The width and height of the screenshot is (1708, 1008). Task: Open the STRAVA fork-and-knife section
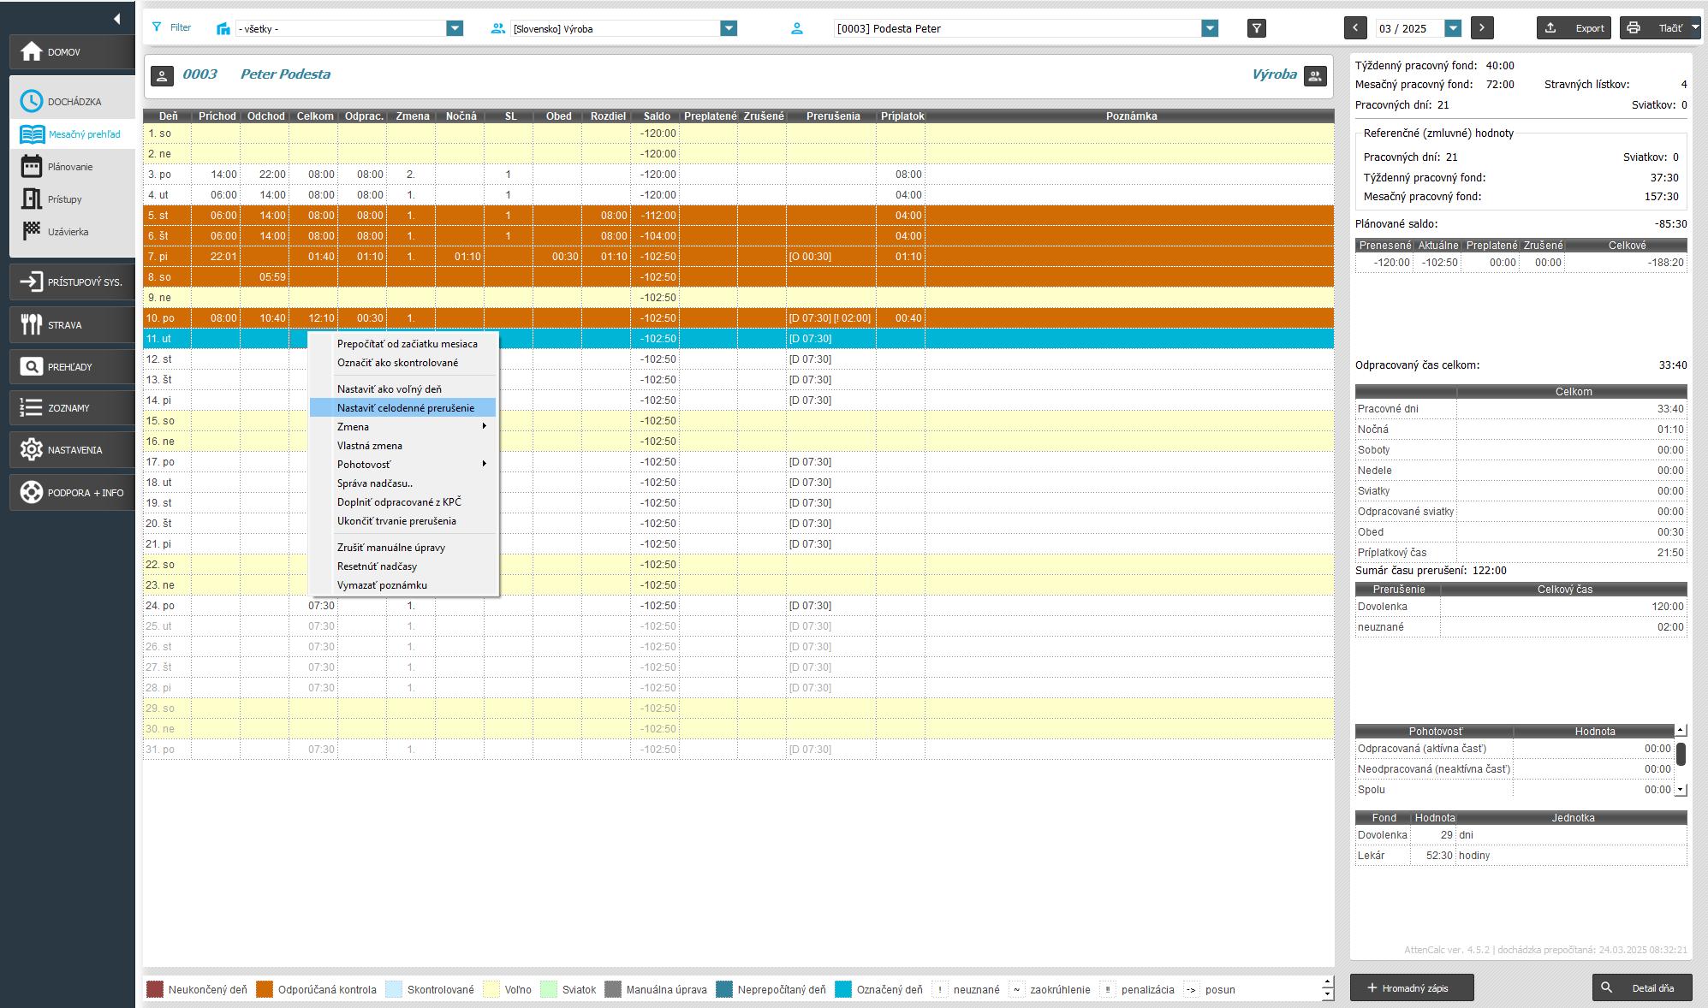click(x=64, y=325)
